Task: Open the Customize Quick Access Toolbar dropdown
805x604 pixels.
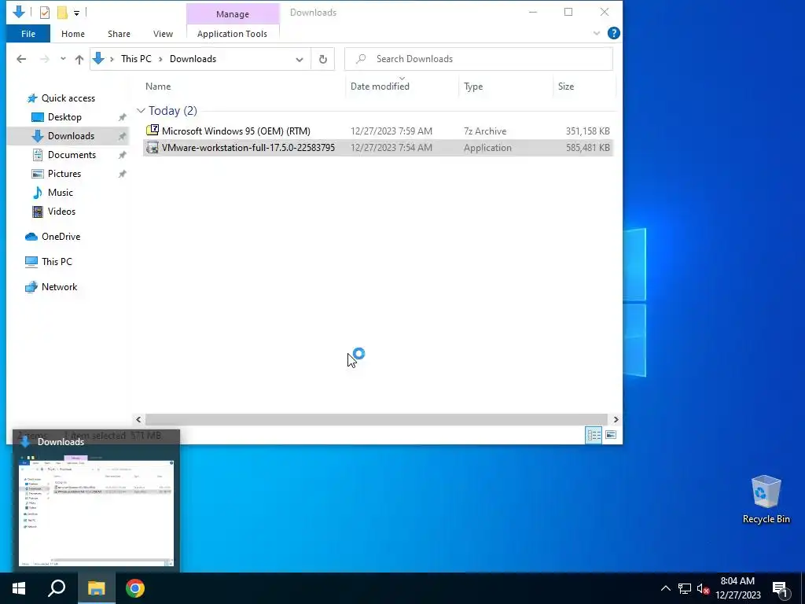Action: [76, 13]
